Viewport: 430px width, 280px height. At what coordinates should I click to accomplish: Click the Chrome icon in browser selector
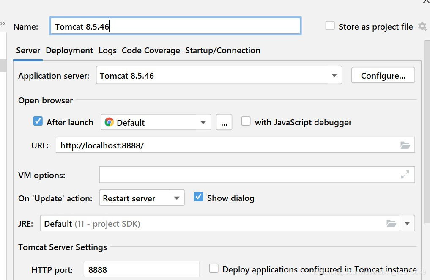pos(109,122)
